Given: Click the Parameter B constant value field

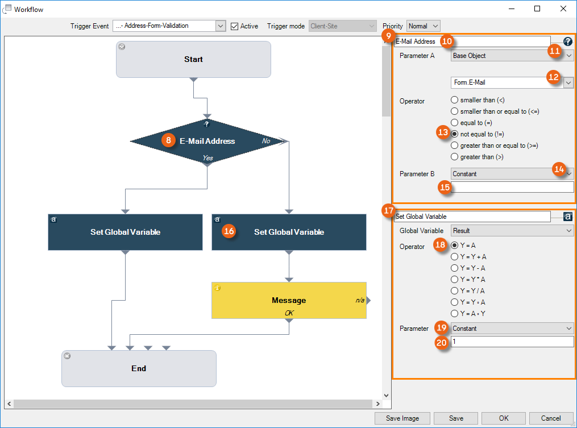Looking at the screenshot, I should 512,187.
